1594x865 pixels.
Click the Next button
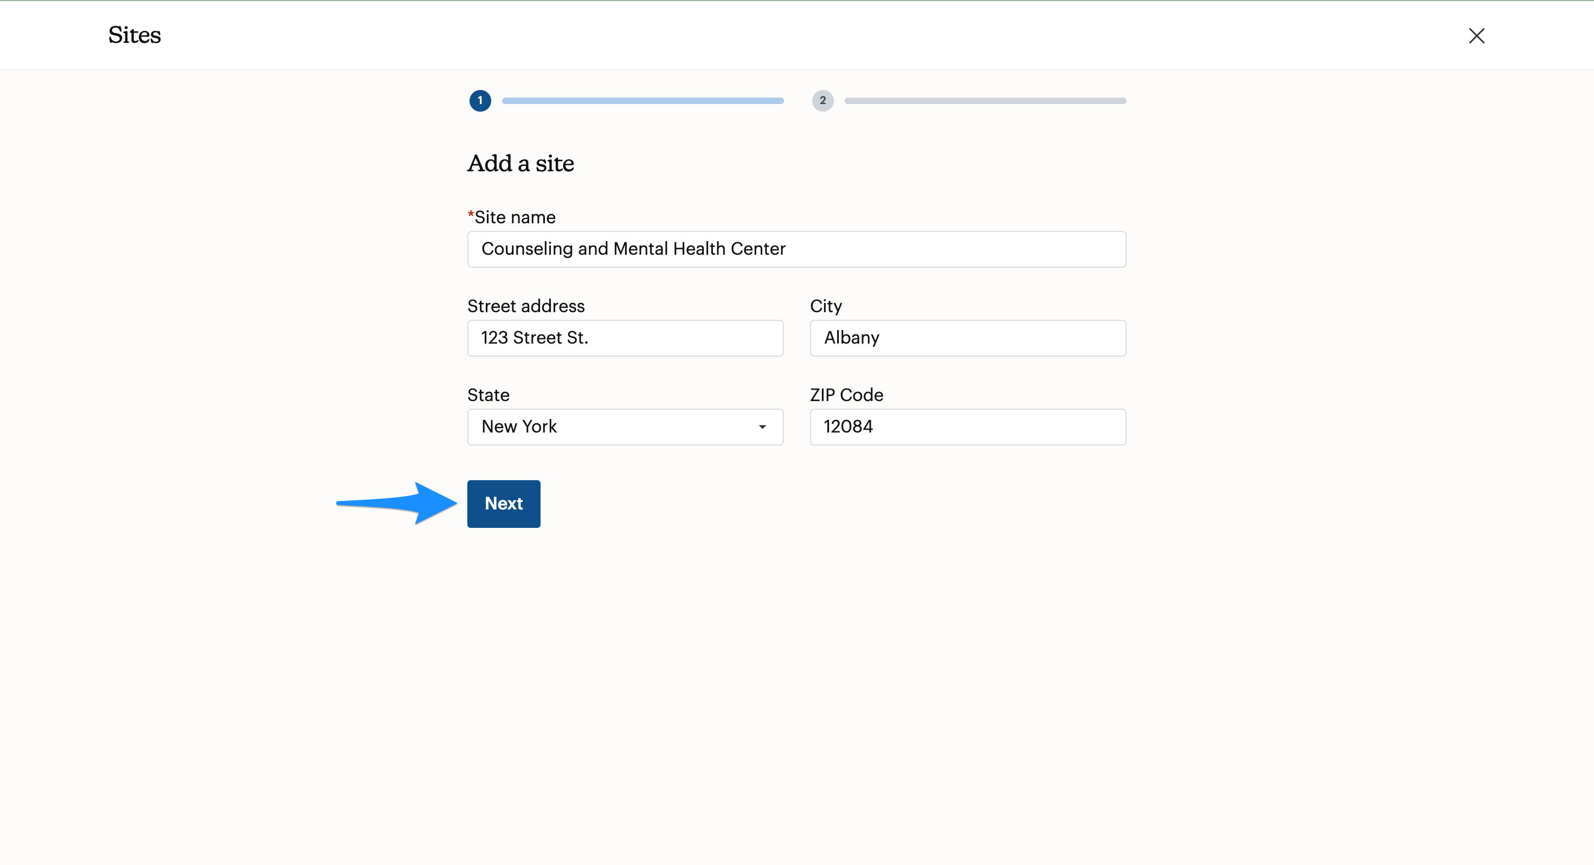[504, 503]
